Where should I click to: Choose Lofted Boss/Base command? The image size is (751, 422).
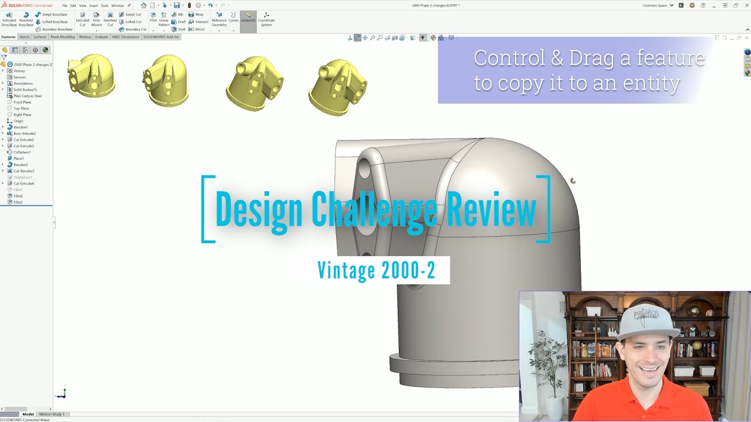[51, 22]
